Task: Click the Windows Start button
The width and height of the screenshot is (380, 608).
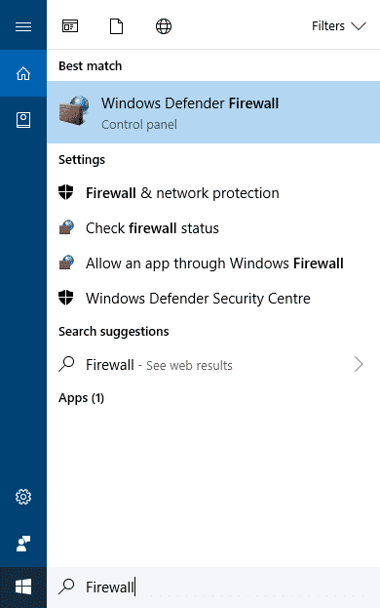Action: point(23,588)
